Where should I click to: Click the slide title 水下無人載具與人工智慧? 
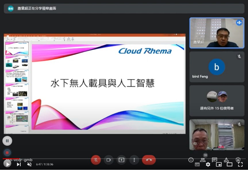[x=103, y=83]
